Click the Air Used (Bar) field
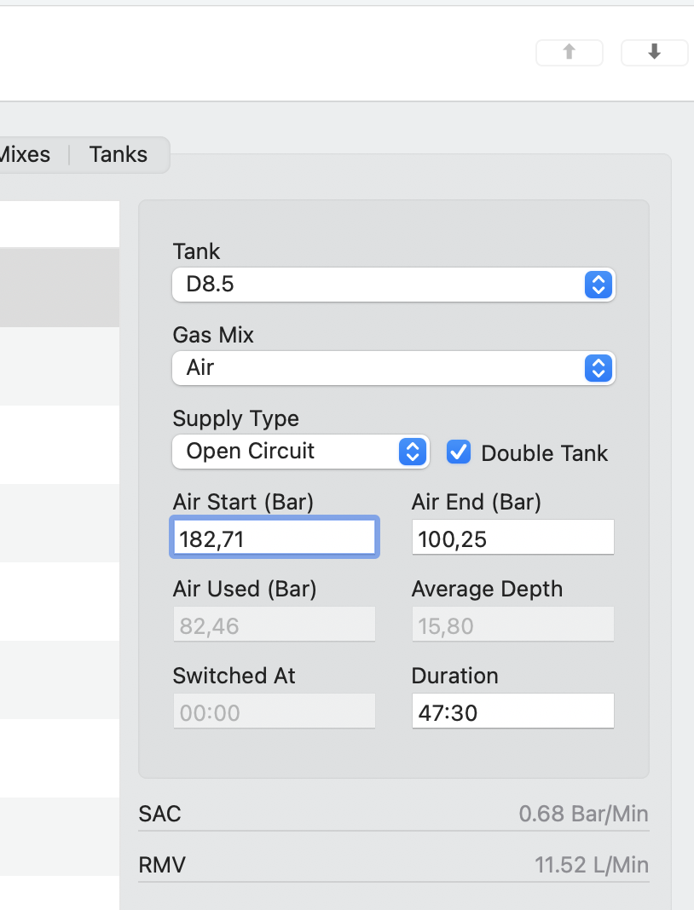The height and width of the screenshot is (910, 694). [x=274, y=625]
